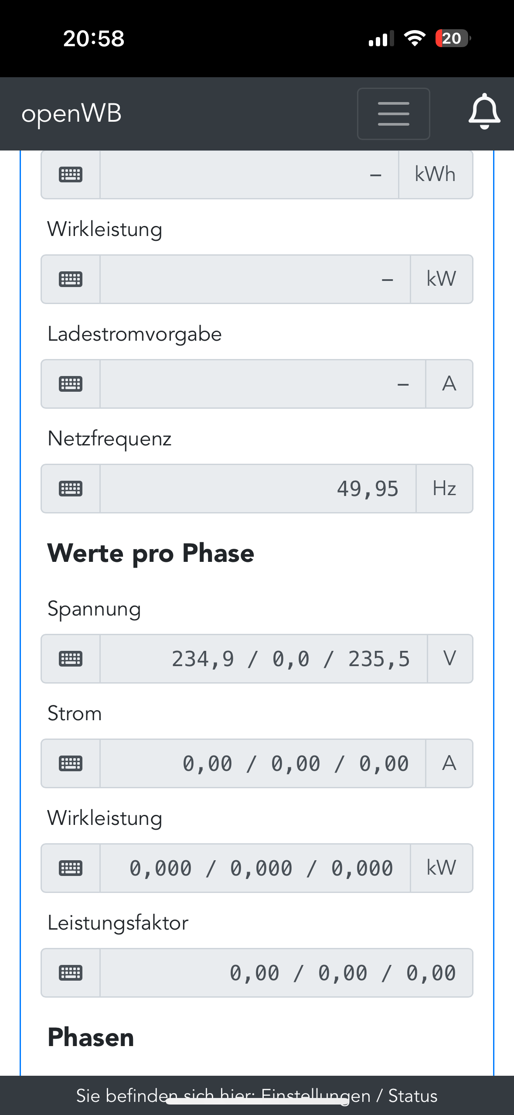The image size is (514, 1115).
Task: Tap the notification bell icon
Action: [484, 112]
